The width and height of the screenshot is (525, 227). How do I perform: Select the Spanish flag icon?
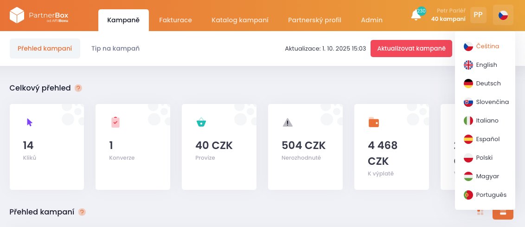click(x=468, y=139)
